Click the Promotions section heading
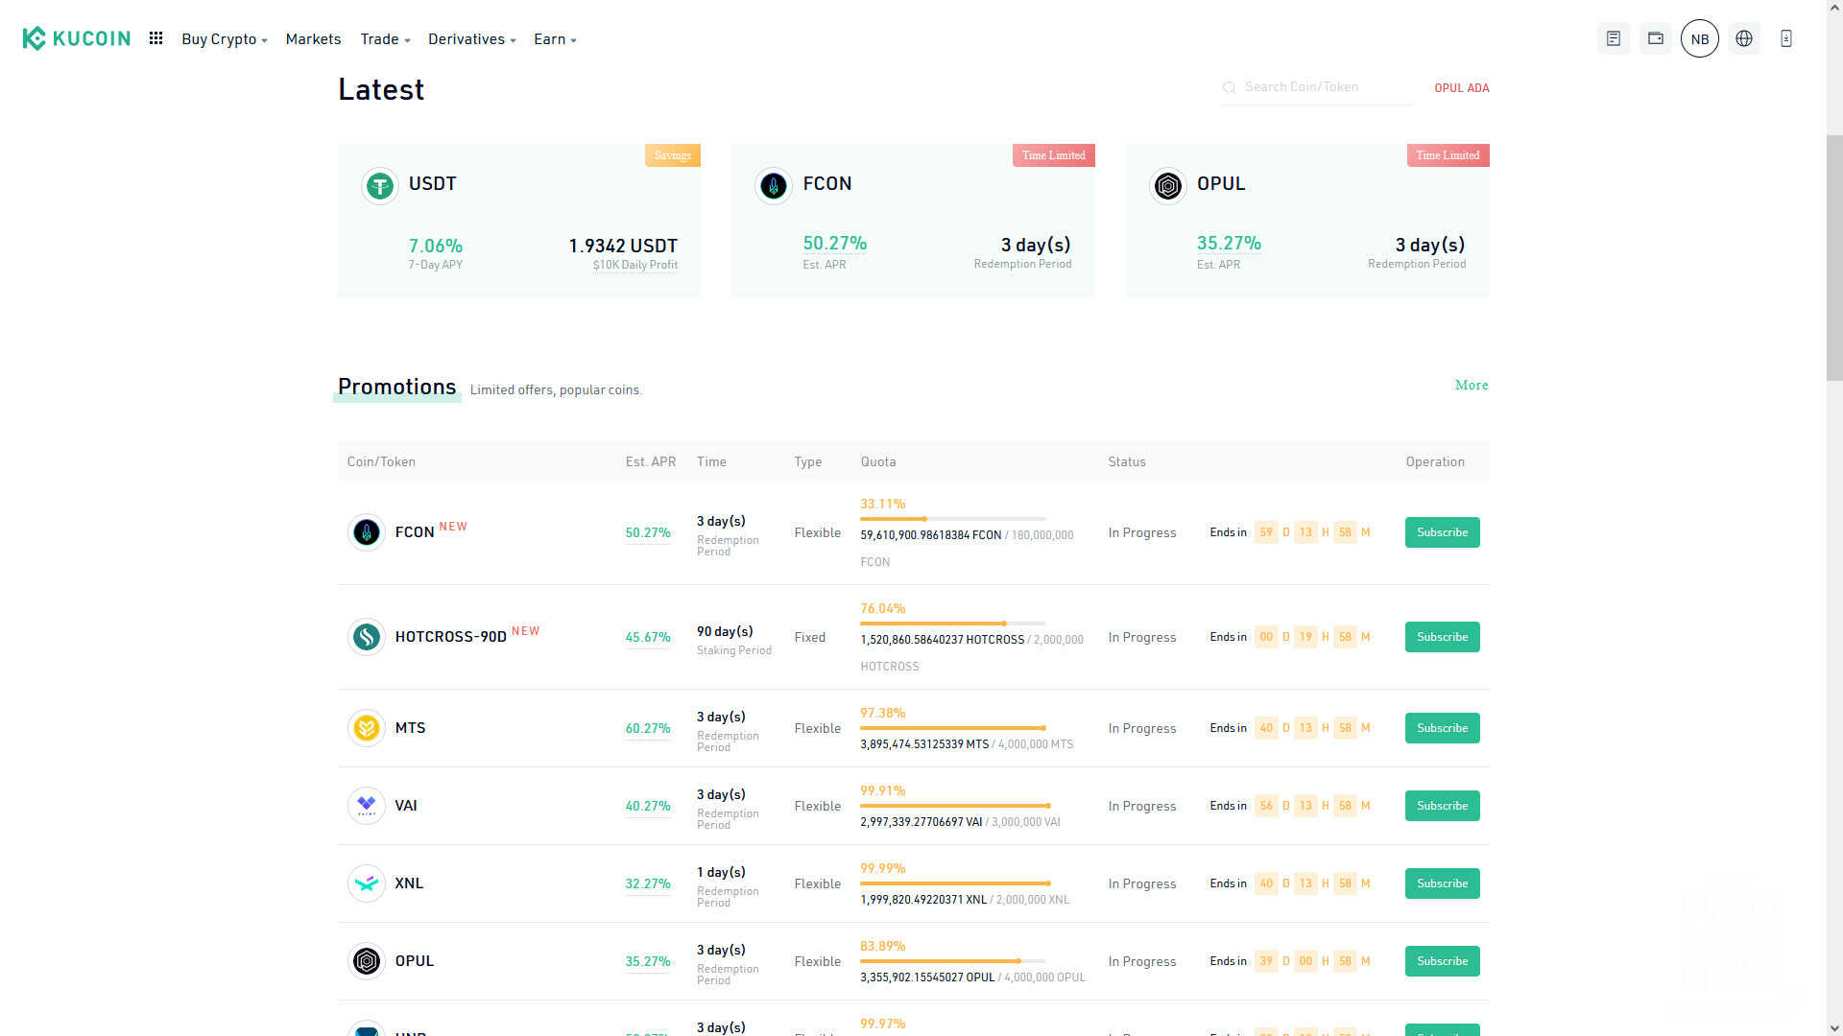Viewport: 1843px width, 1036px height. pyautogui.click(x=397, y=387)
